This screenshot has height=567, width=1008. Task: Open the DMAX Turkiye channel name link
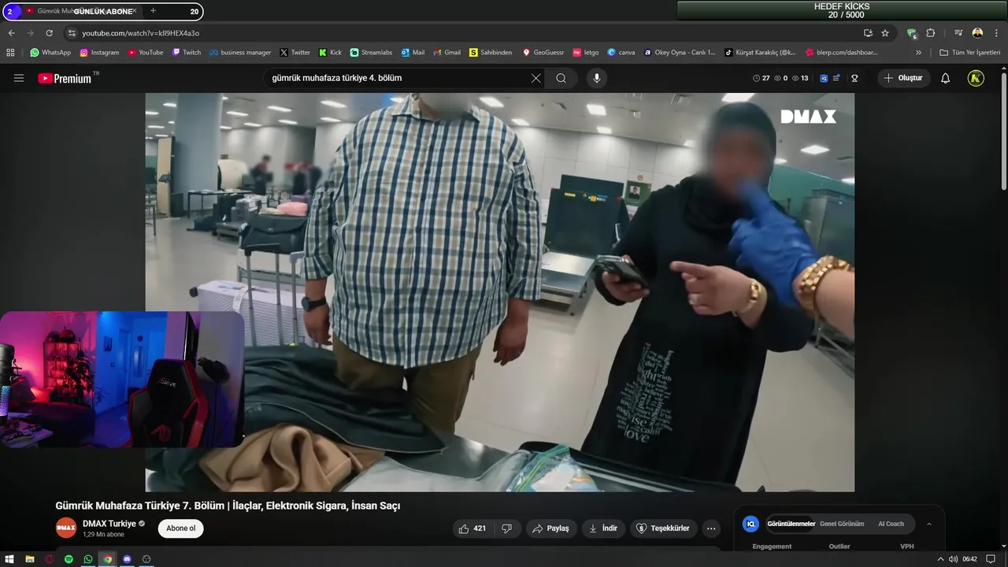pos(109,524)
